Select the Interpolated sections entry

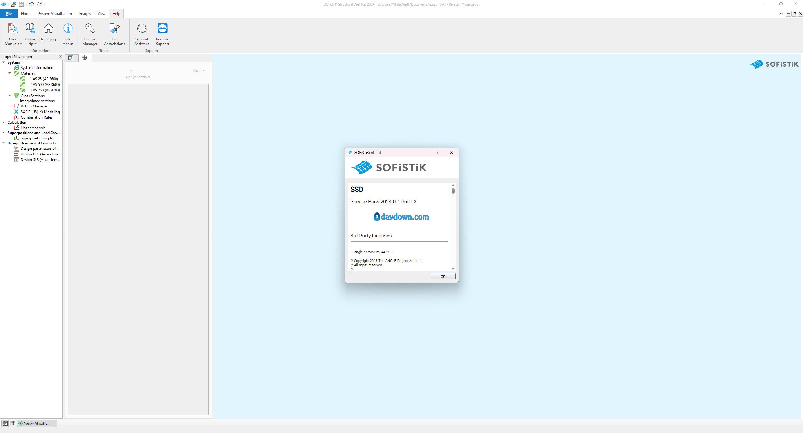tap(37, 101)
